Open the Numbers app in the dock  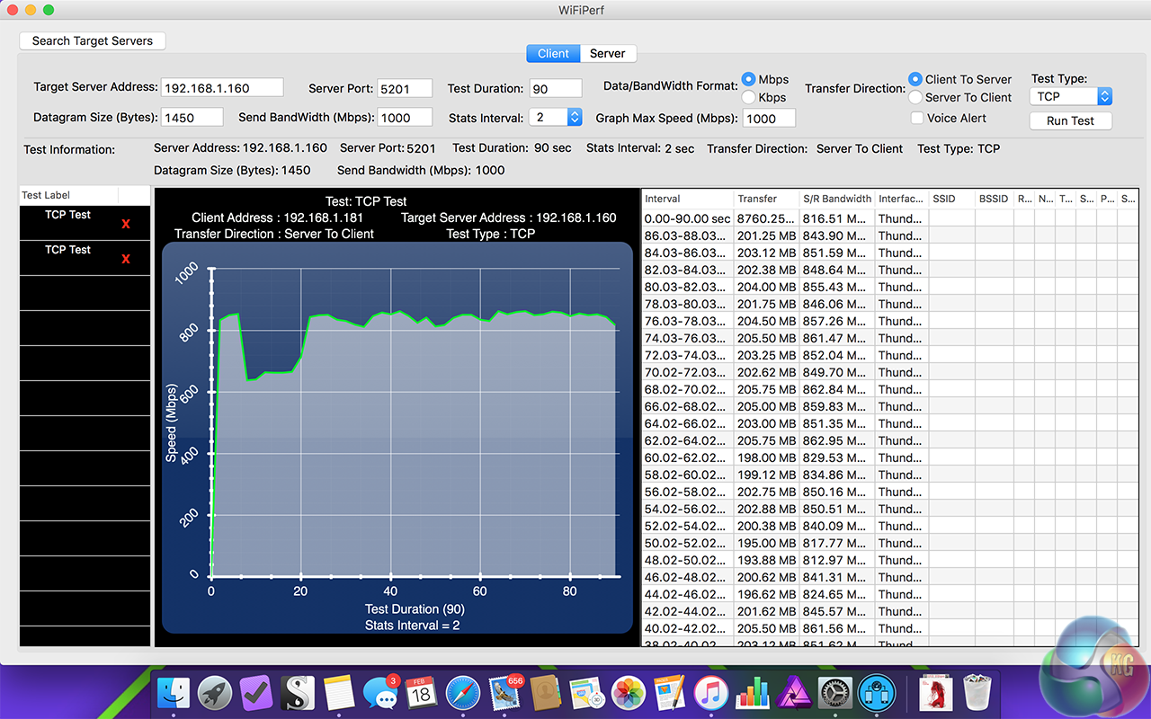tap(752, 694)
